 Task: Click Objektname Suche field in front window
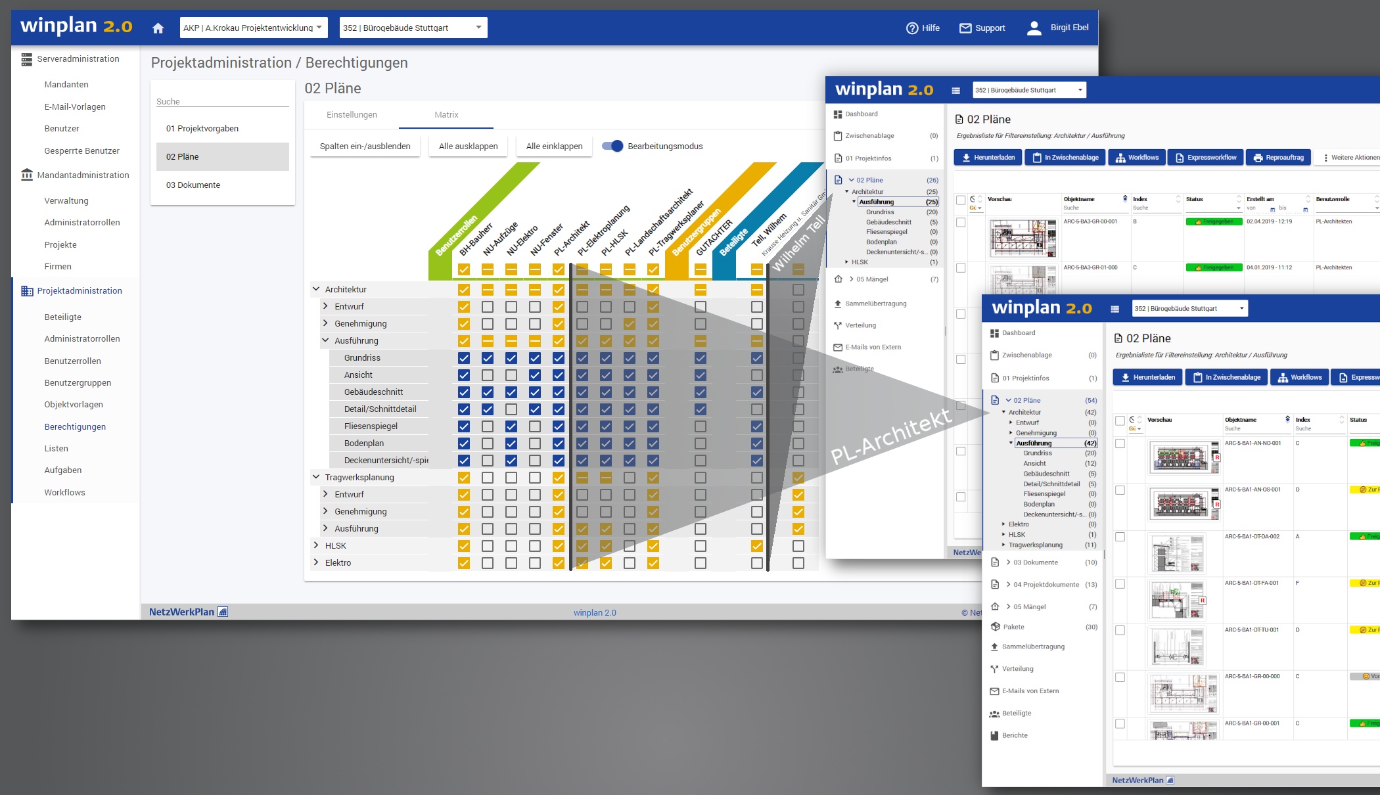point(1257,428)
